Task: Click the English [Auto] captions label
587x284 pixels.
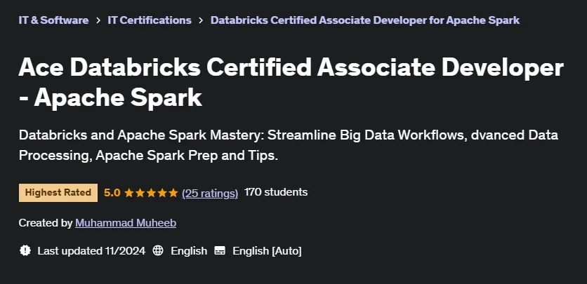Action: tap(267, 251)
